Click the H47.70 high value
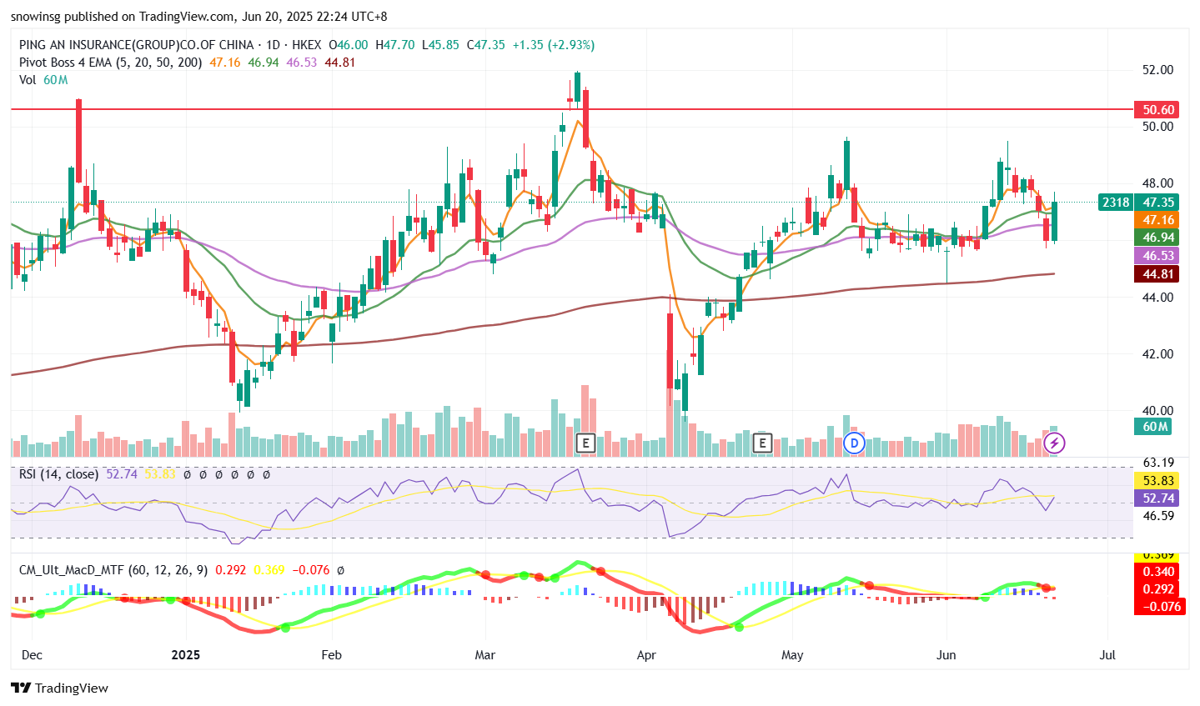The height and width of the screenshot is (706, 1200). coord(394,45)
